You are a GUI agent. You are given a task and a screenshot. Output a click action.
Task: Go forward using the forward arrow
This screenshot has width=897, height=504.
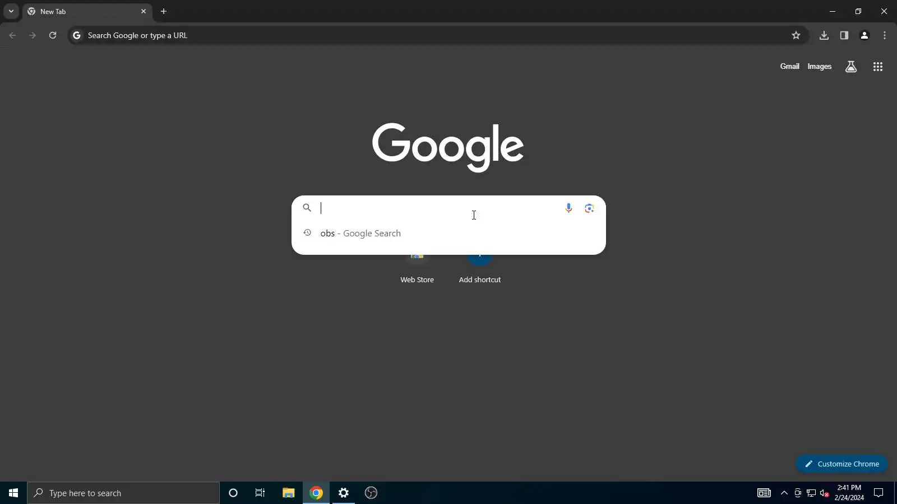[33, 35]
